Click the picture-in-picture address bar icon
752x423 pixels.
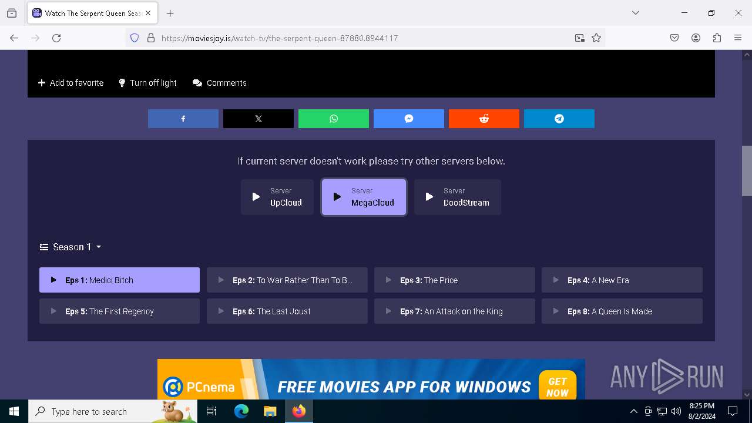tap(580, 38)
